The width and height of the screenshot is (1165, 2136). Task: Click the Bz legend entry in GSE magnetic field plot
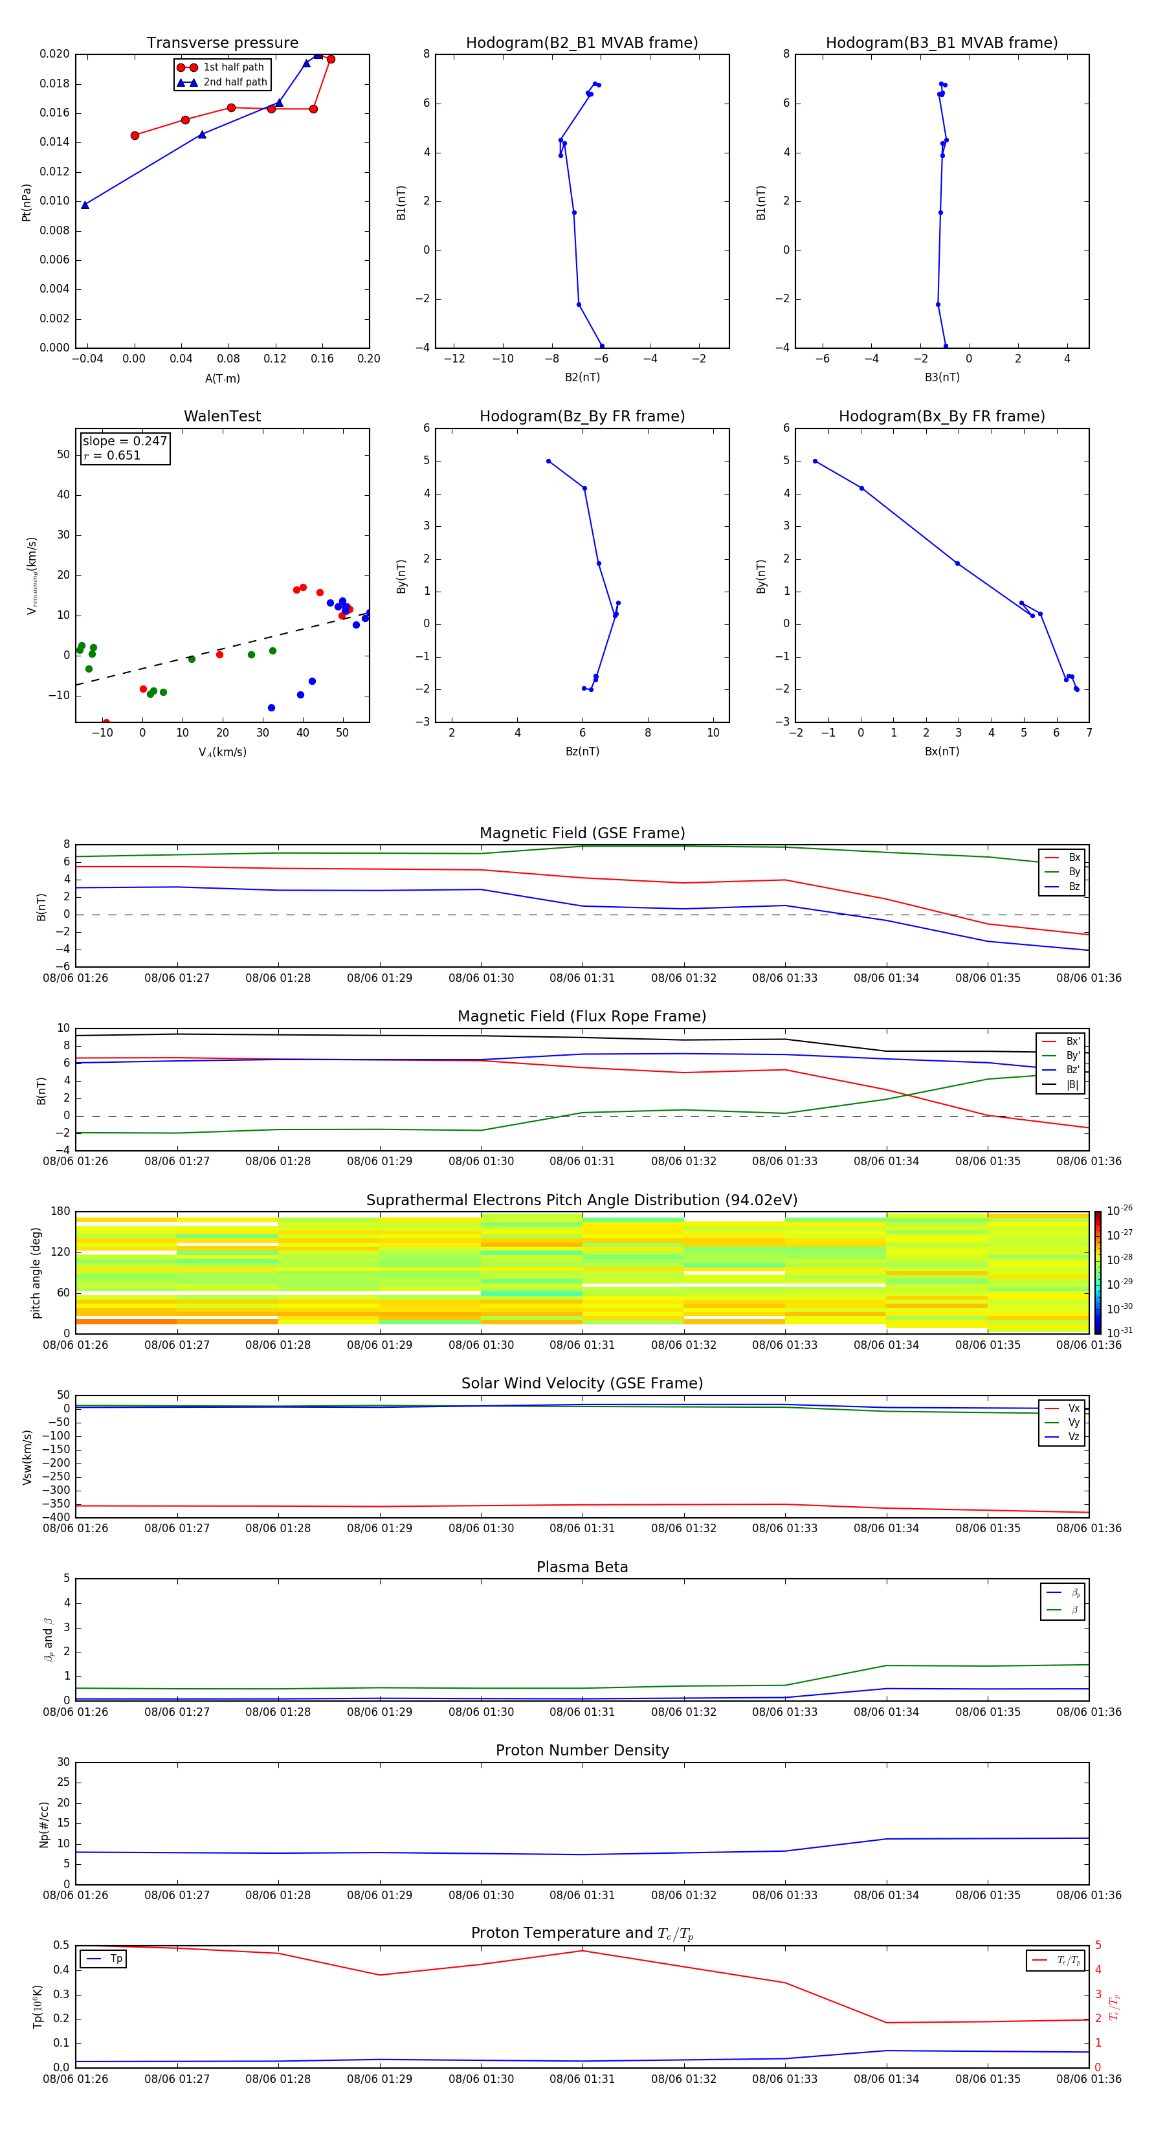pyautogui.click(x=1062, y=886)
